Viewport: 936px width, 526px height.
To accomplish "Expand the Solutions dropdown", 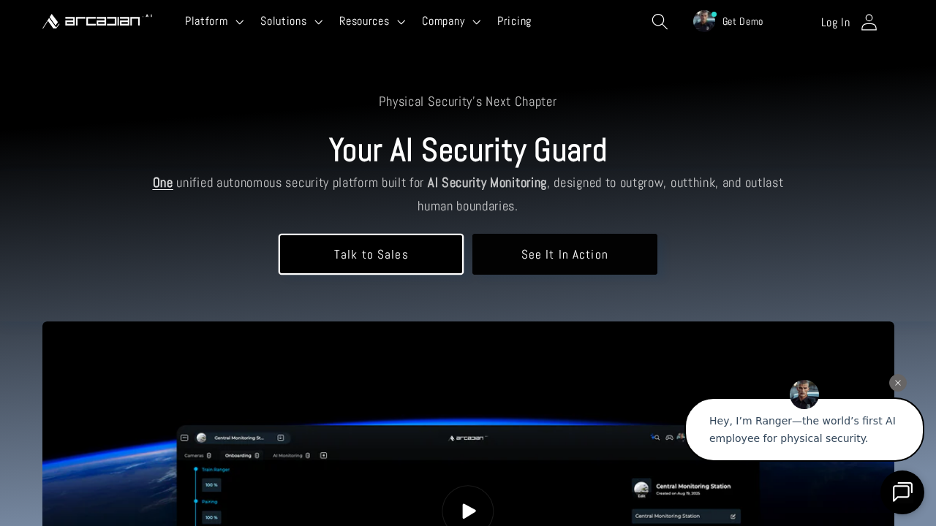I will [x=291, y=21].
